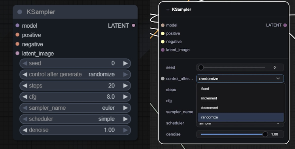
Task: Click left node's LATENT output socket
Action: pos(134,25)
